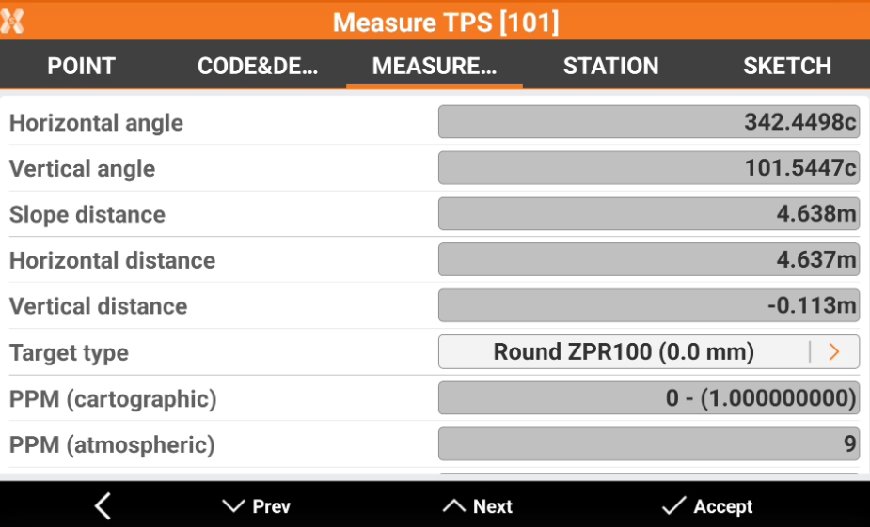
Task: Tap the back arrow icon
Action: click(103, 506)
